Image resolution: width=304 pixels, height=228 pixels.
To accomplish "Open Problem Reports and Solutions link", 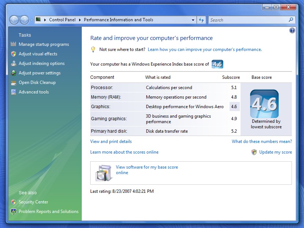I will point(49,212).
